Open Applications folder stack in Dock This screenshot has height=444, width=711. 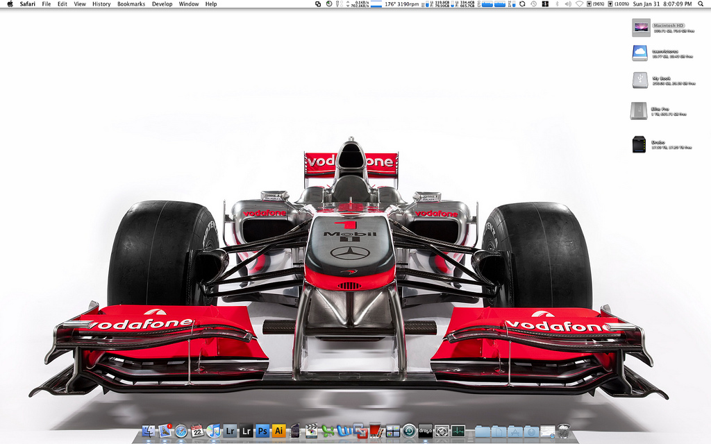click(x=515, y=432)
